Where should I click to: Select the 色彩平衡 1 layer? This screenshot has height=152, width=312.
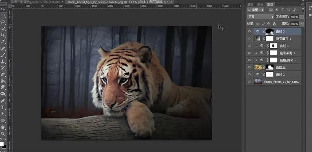click(x=287, y=53)
